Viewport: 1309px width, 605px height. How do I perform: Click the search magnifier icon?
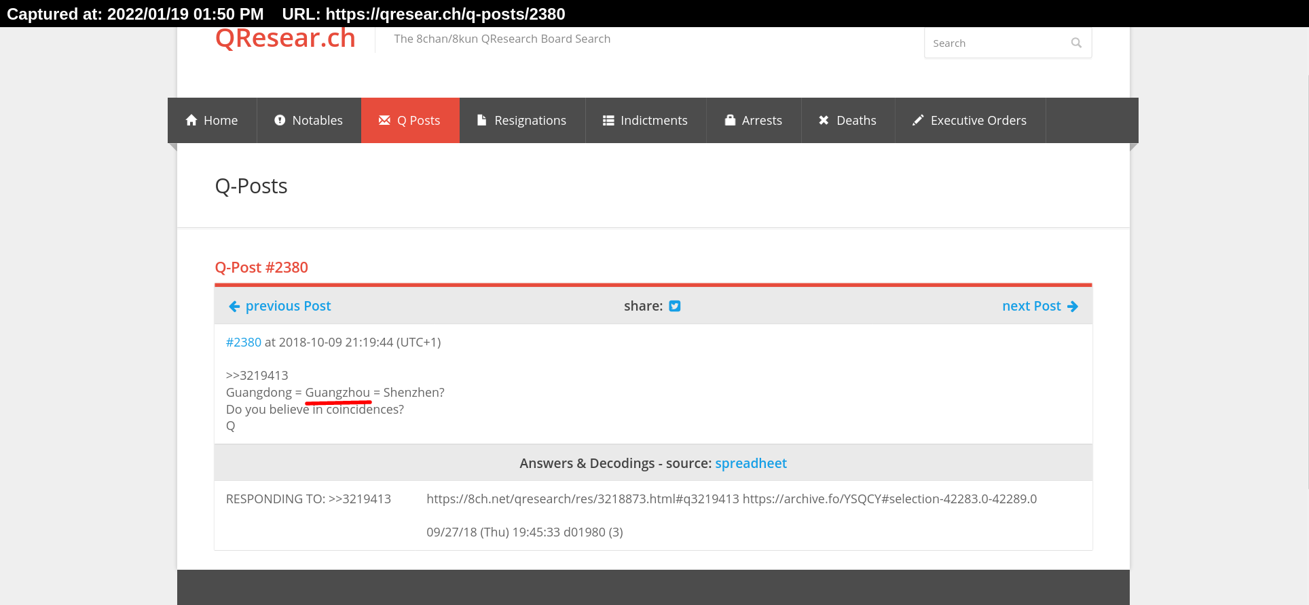[1076, 43]
